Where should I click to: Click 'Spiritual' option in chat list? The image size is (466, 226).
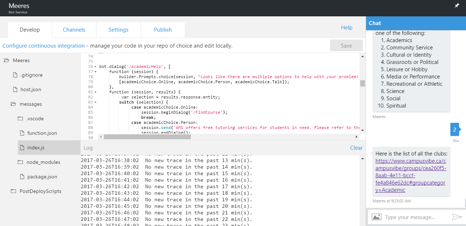[x=396, y=106]
